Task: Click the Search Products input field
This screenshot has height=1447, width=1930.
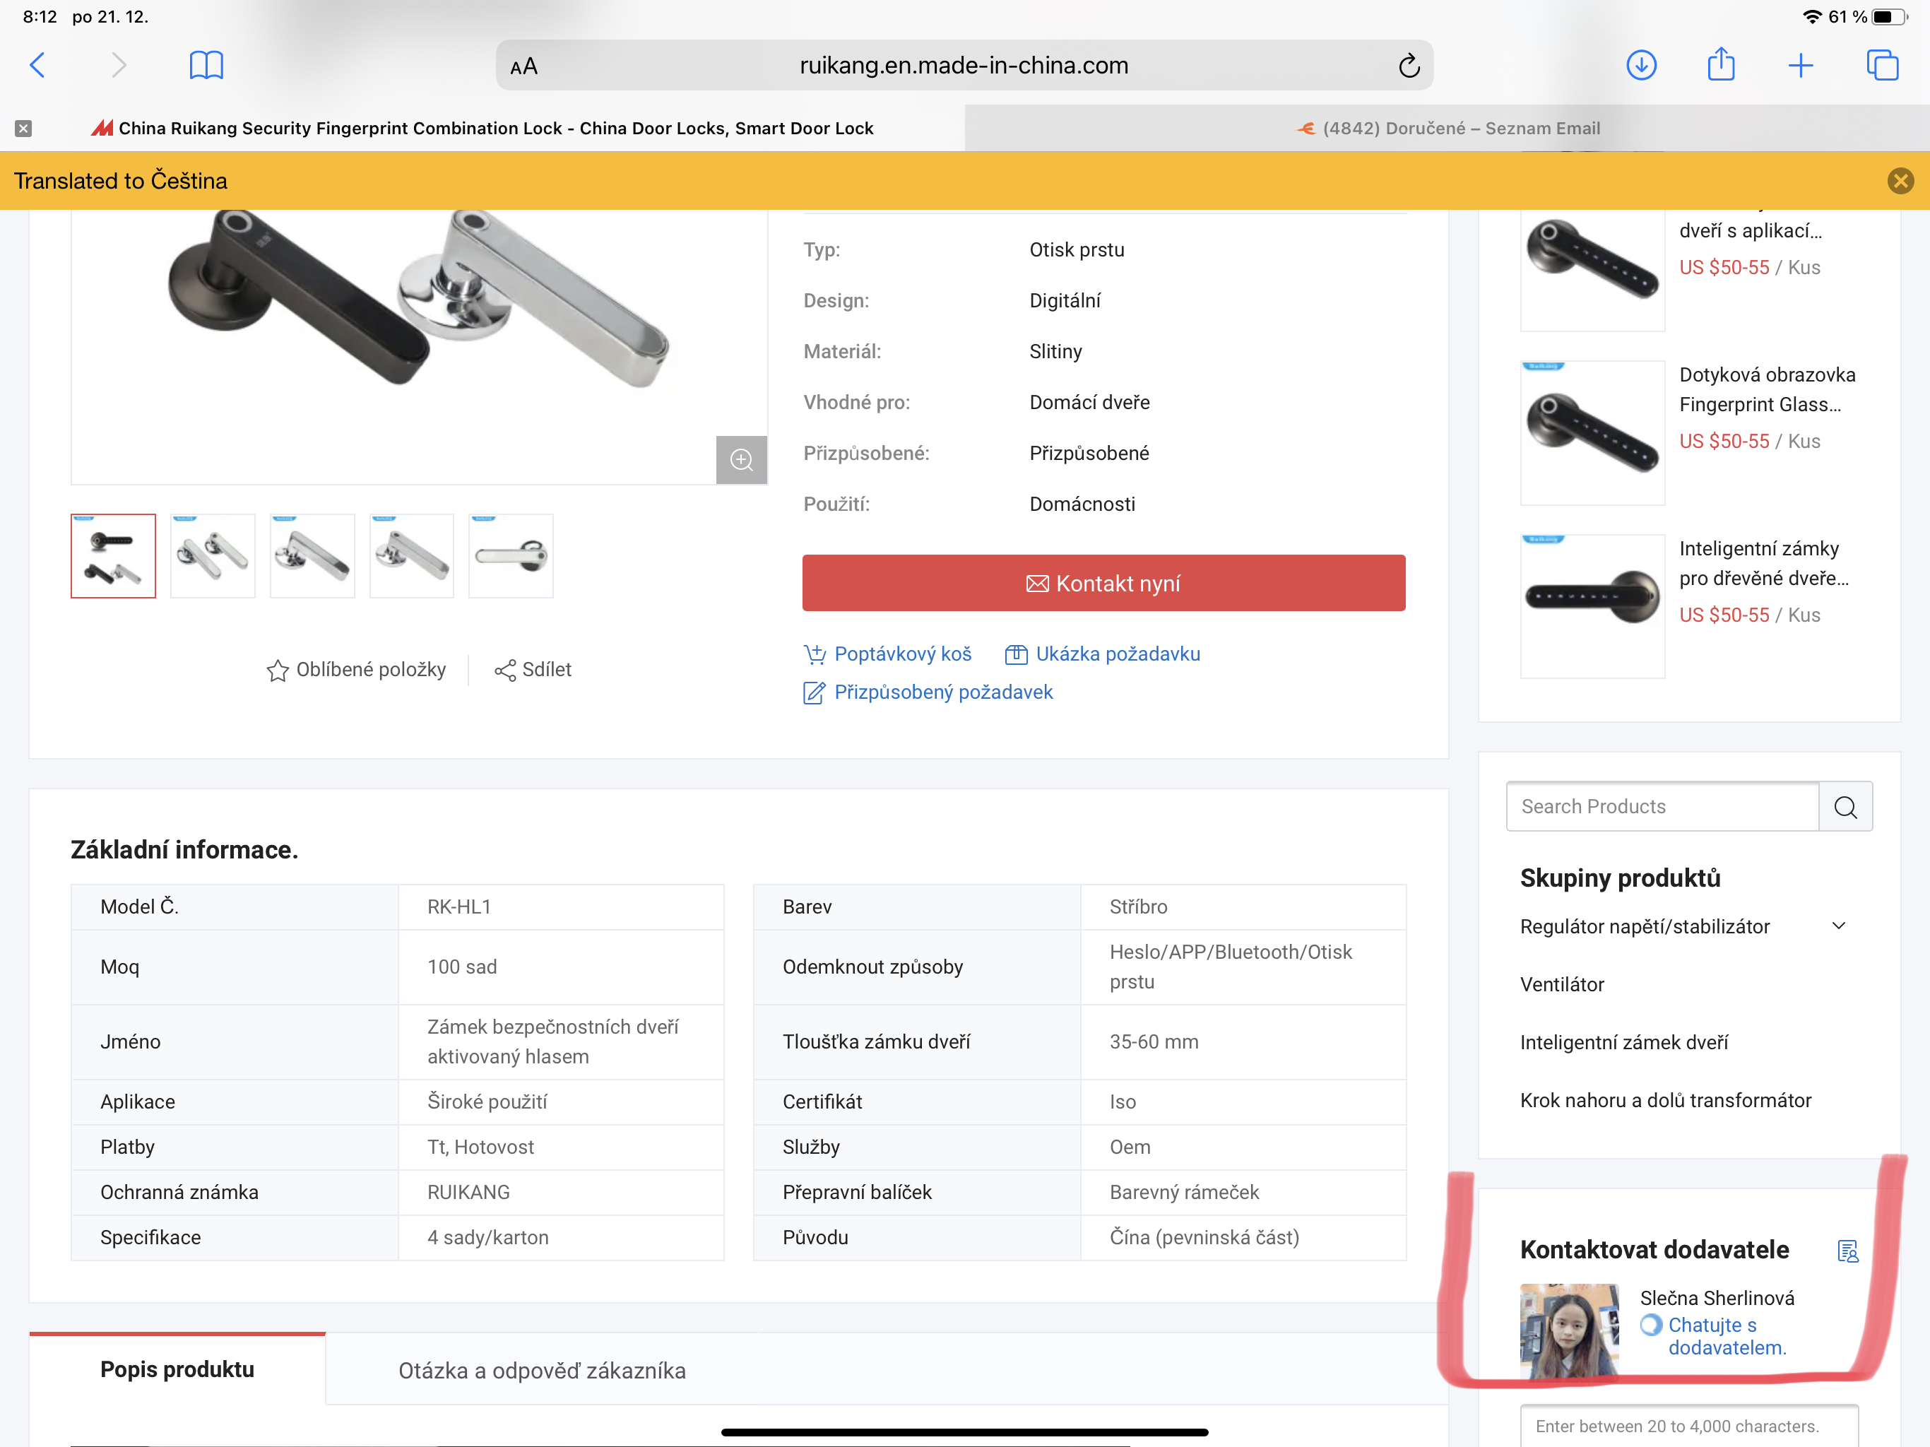Action: [1662, 806]
